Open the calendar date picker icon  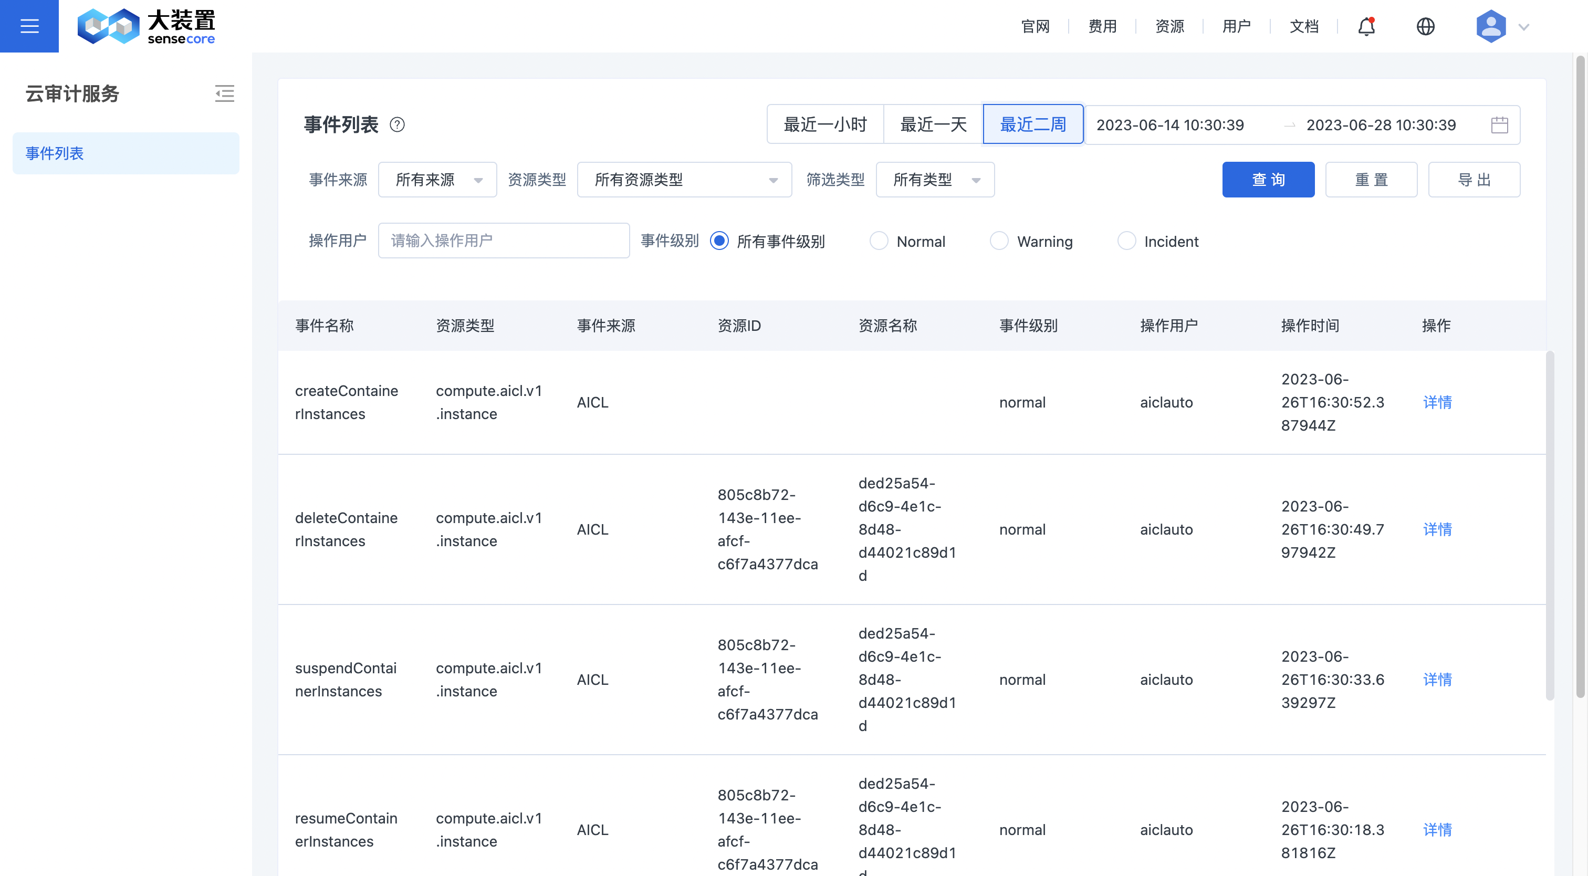click(x=1499, y=125)
